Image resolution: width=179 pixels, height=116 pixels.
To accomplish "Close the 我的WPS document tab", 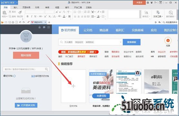I will 45,22.
